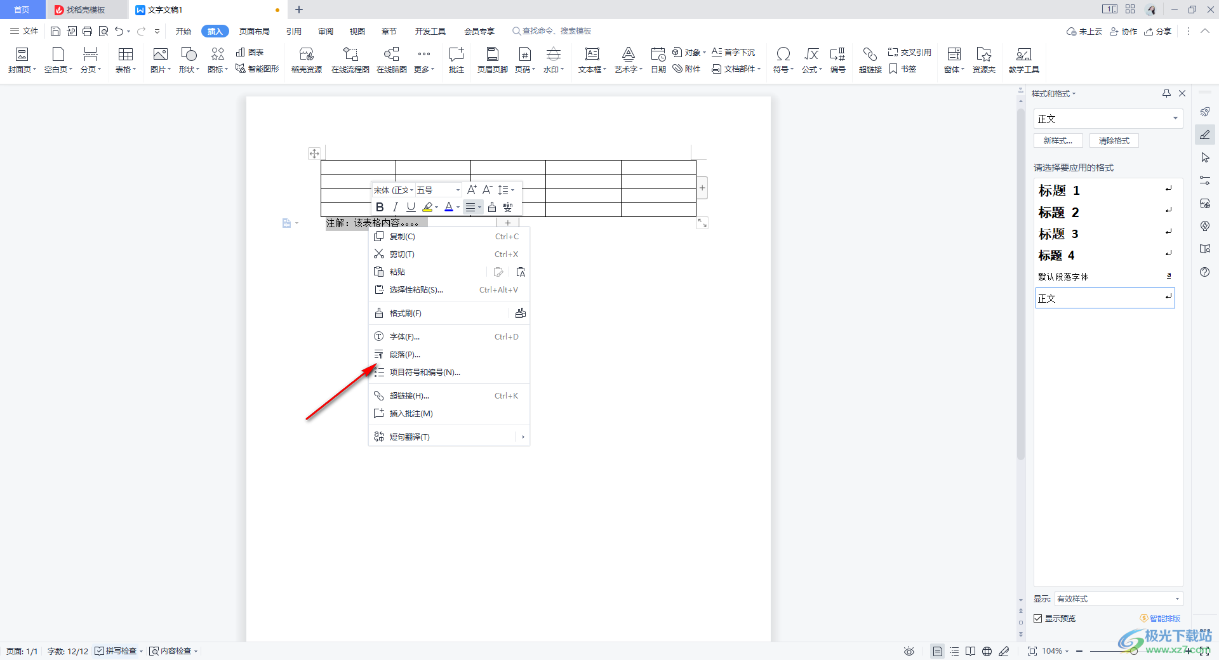Select 剪切 from context menu
The image size is (1219, 660).
(x=449, y=254)
